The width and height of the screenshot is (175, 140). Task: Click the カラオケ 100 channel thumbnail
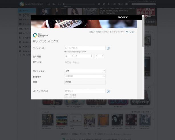[x=118, y=102]
